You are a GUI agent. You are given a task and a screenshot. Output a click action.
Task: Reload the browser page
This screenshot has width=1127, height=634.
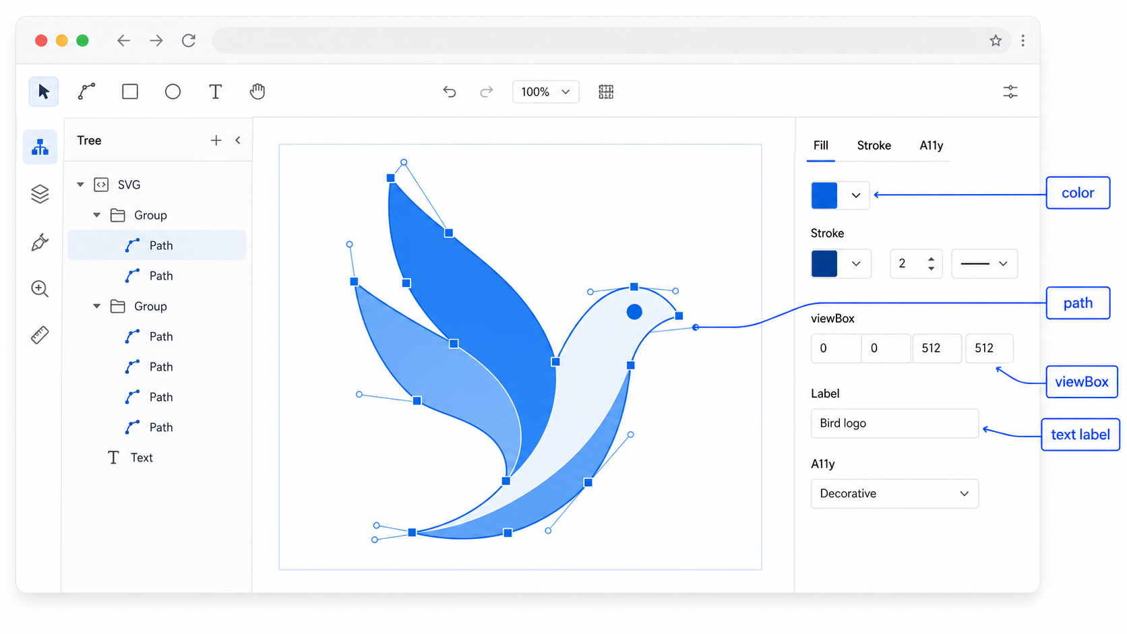pos(189,40)
